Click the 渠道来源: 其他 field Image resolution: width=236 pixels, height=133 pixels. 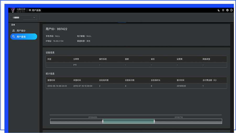click(x=84, y=41)
